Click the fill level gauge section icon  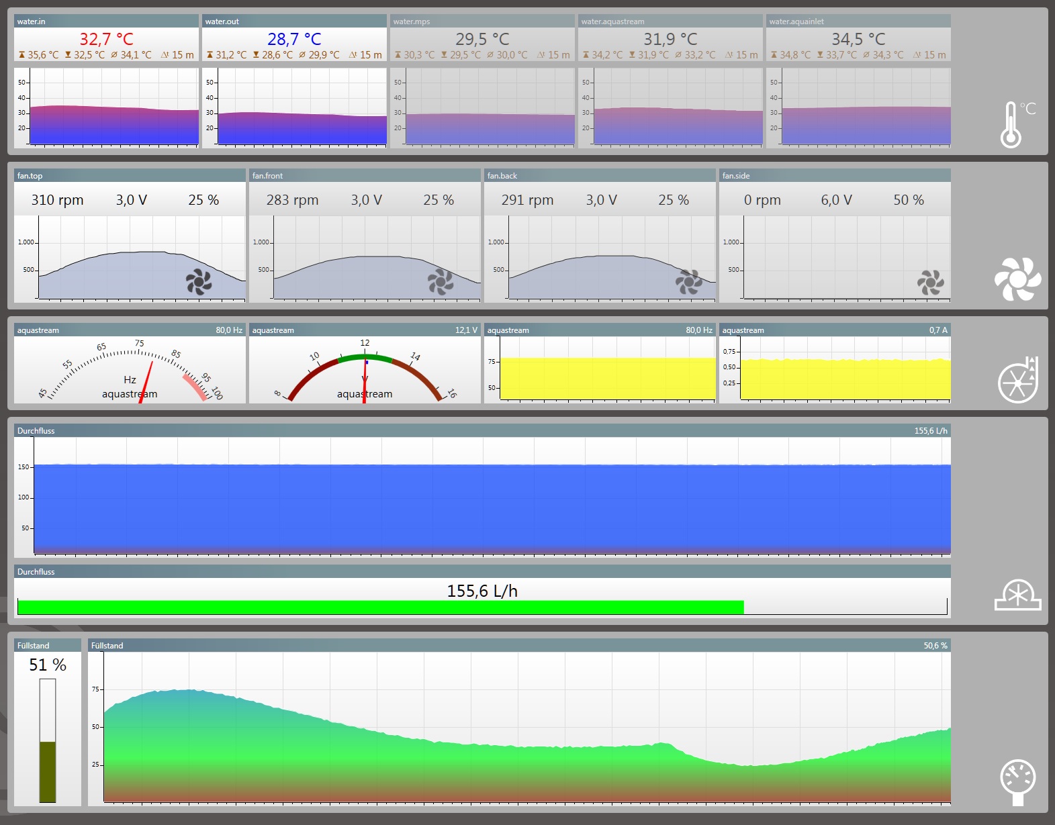[x=1018, y=781]
